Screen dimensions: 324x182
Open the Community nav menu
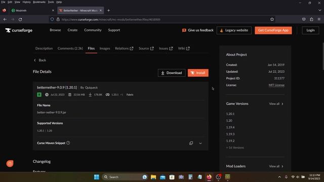[93, 30]
